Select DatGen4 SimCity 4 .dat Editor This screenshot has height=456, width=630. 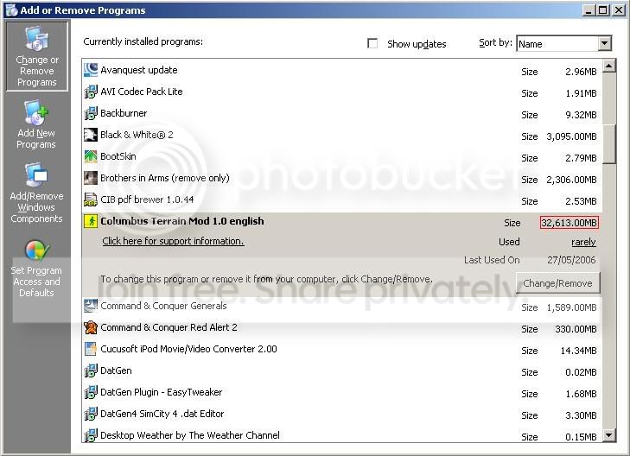[342, 414]
